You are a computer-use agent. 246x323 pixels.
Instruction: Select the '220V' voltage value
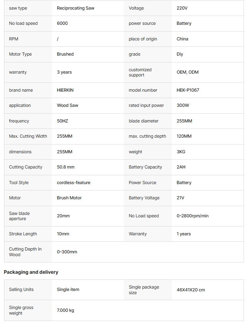(x=182, y=8)
